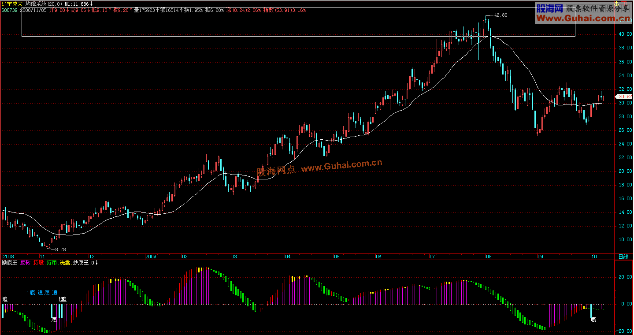Select month 06 on the time axis
Screen dimensions: 634x335
(378, 257)
